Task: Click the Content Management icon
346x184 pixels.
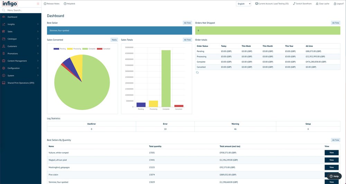Action: click(3, 61)
